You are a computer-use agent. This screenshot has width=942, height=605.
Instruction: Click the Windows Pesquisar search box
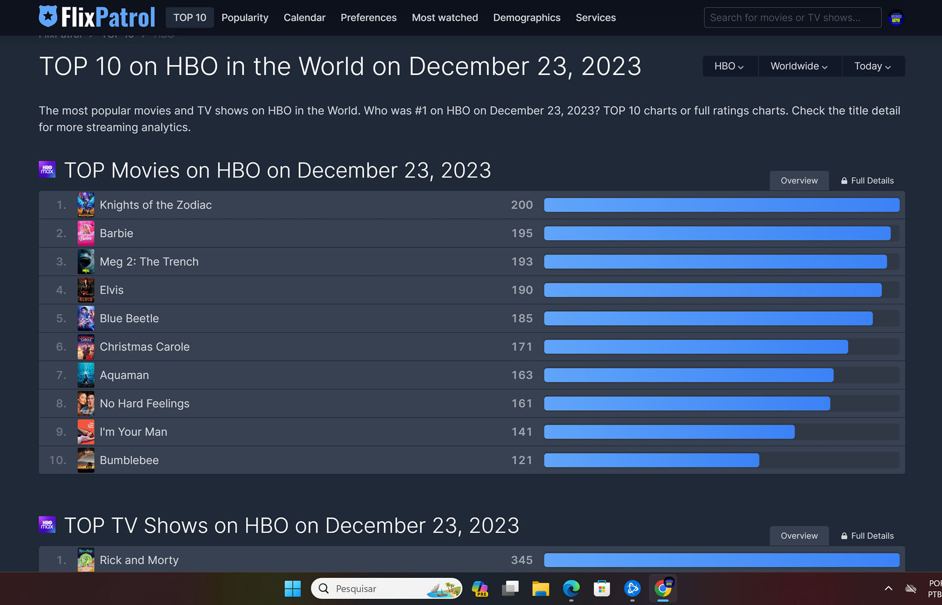coord(386,588)
